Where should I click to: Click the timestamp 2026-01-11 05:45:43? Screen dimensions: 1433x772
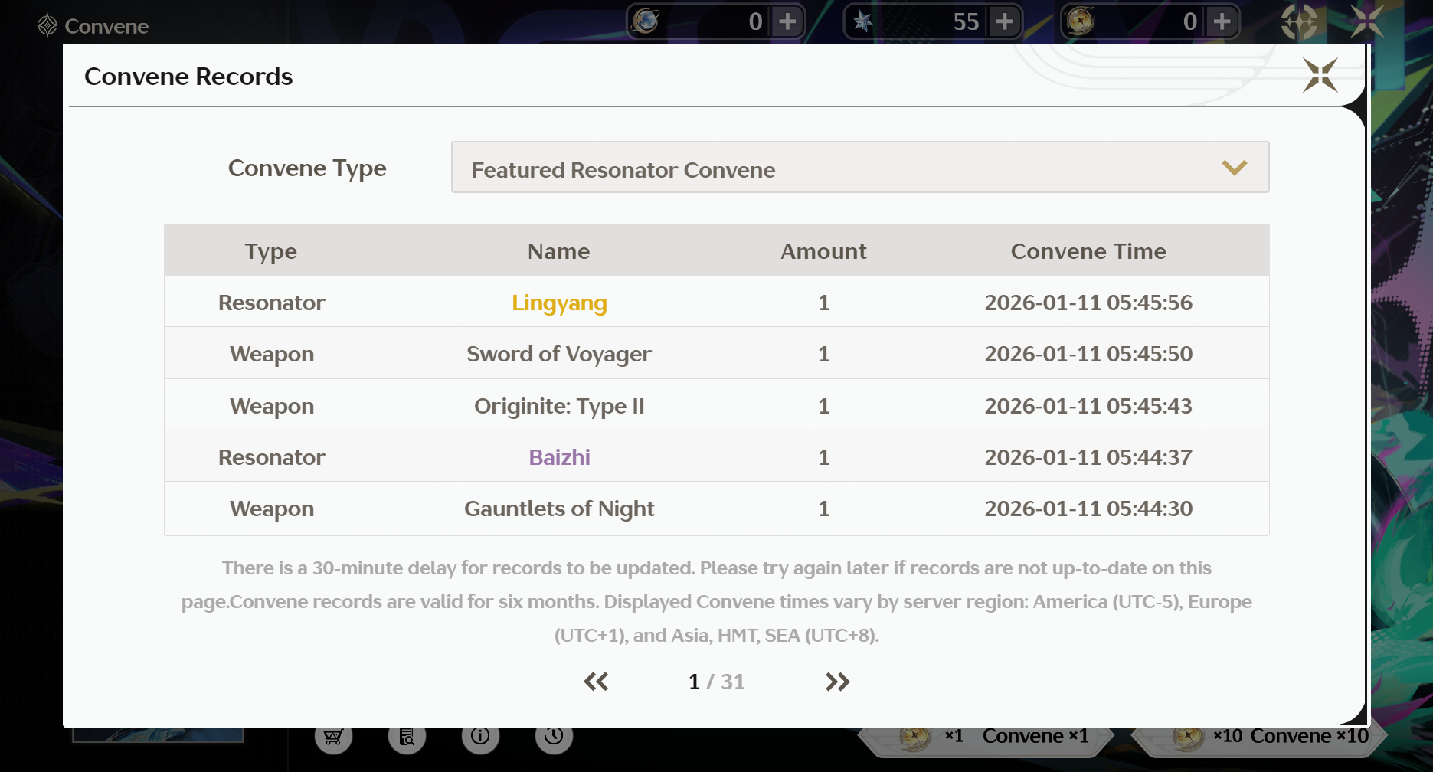(1088, 406)
